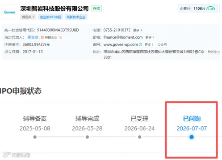
Task: Click the IPO申报状态 section heading
Action: point(21,91)
